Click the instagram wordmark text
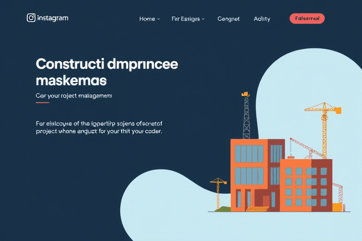Viewport: 362px width, 241px height. pyautogui.click(x=52, y=18)
